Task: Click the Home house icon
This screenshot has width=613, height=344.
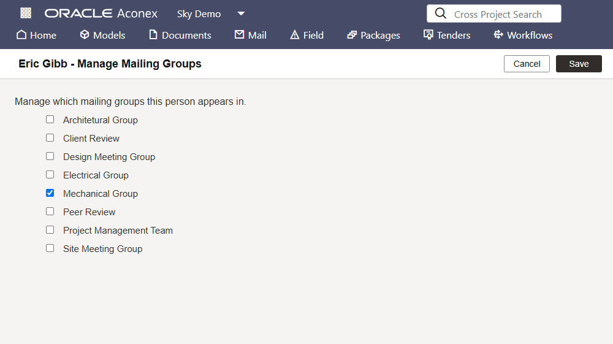Action: [21, 35]
